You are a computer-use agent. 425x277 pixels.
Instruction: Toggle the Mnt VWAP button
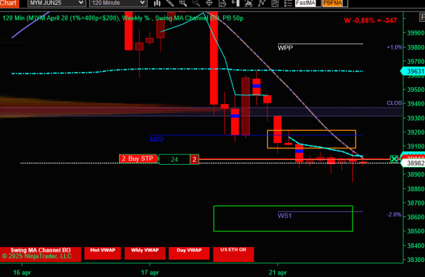tap(103, 253)
